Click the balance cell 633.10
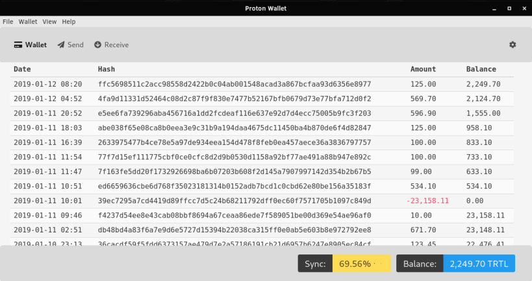 coord(479,172)
